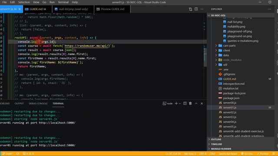Expand the cars-parts folder
Viewport: 278px width, 156px height.
click(x=229, y=45)
